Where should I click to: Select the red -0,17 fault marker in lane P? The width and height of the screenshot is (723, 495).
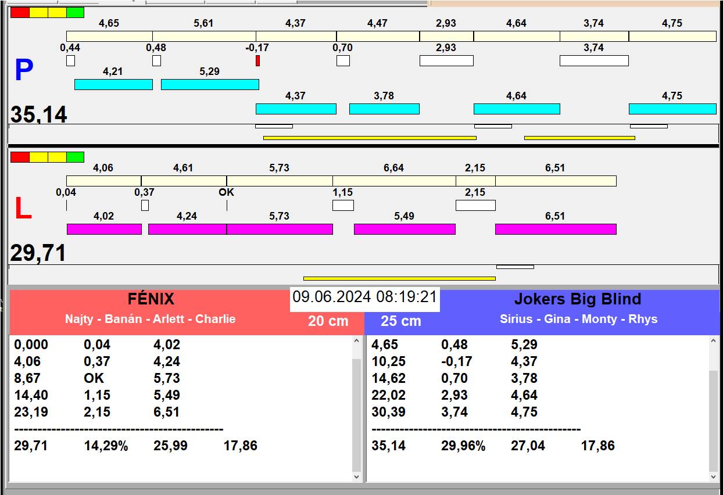[257, 60]
